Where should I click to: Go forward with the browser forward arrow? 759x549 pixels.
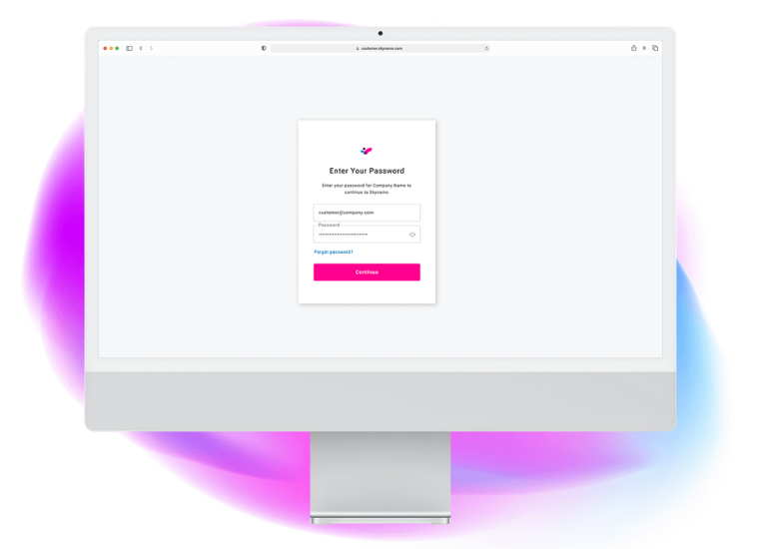click(151, 48)
